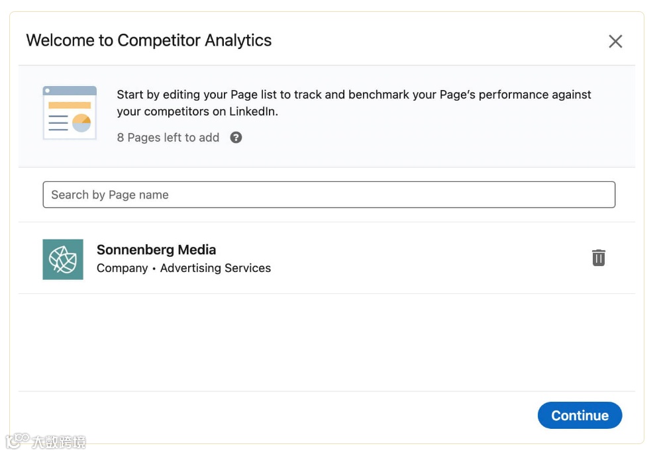Delete Sonnenberg Media with trash icon
This screenshot has width=659, height=454.
598,257
